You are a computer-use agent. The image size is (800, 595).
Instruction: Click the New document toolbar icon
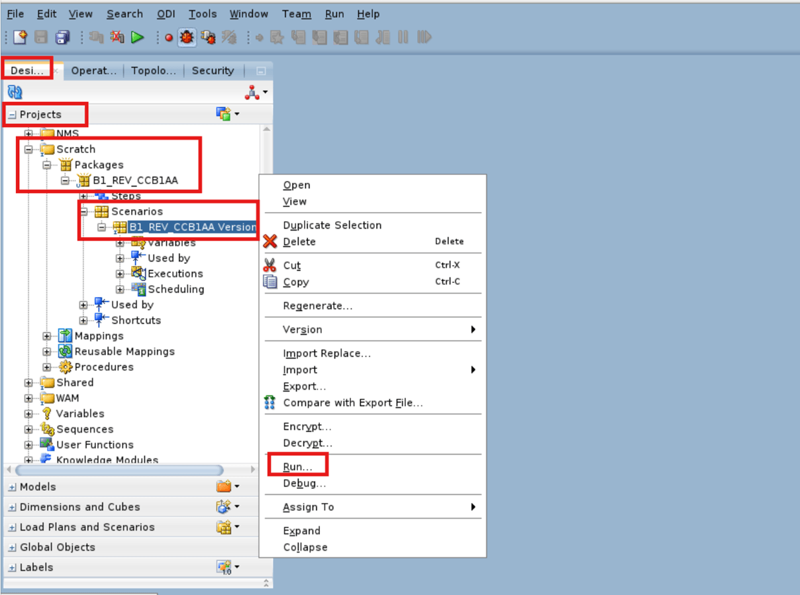pyautogui.click(x=21, y=38)
